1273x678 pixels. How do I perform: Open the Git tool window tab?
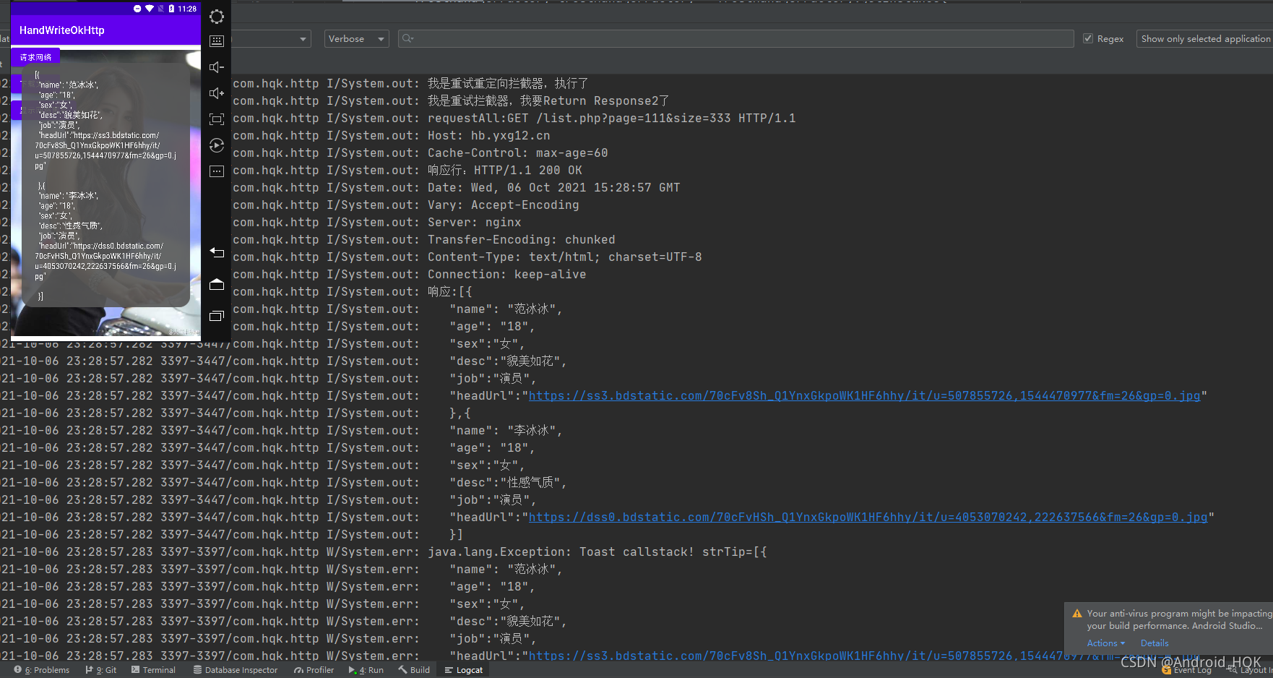101,670
